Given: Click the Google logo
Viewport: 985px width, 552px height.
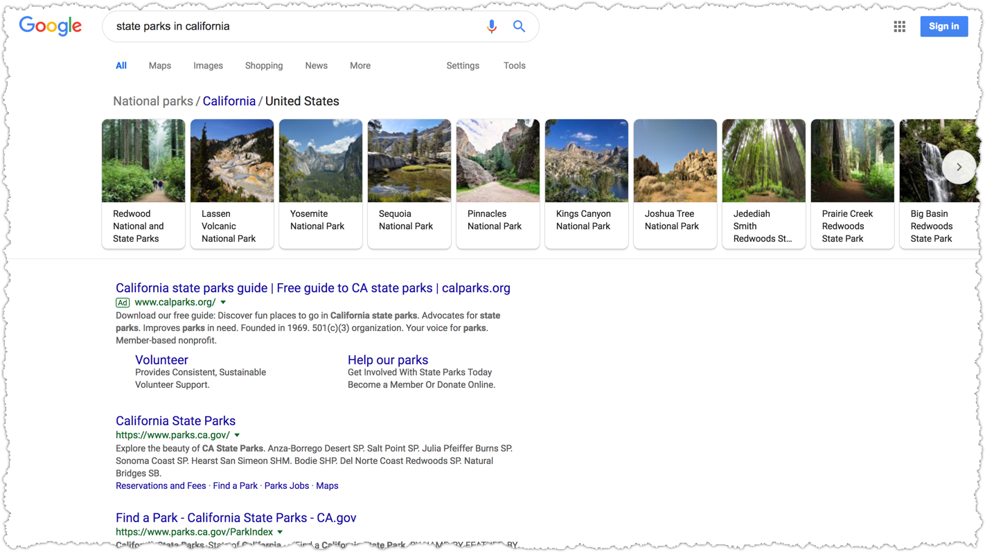Looking at the screenshot, I should point(51,26).
